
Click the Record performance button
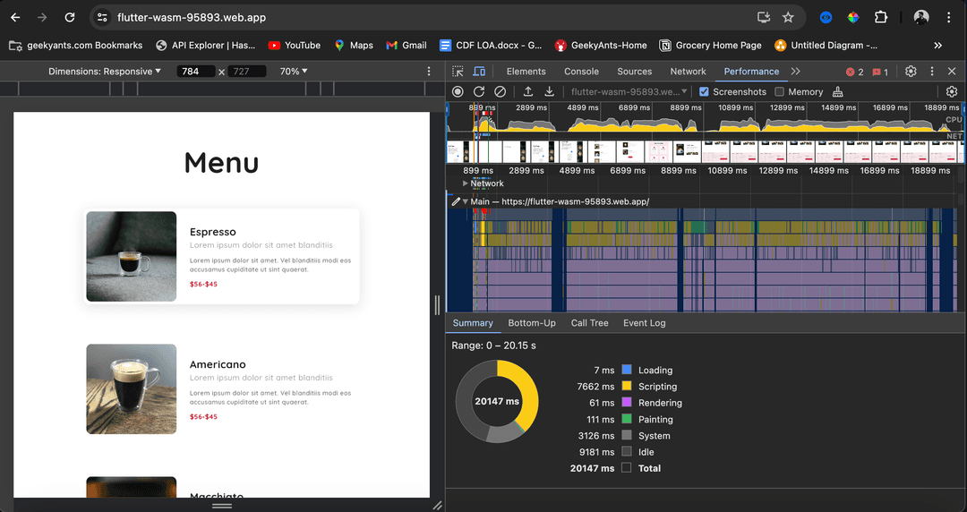click(x=458, y=91)
